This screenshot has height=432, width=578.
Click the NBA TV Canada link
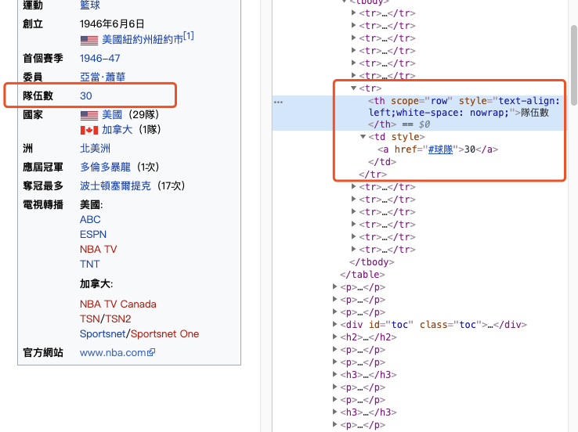[x=118, y=304]
